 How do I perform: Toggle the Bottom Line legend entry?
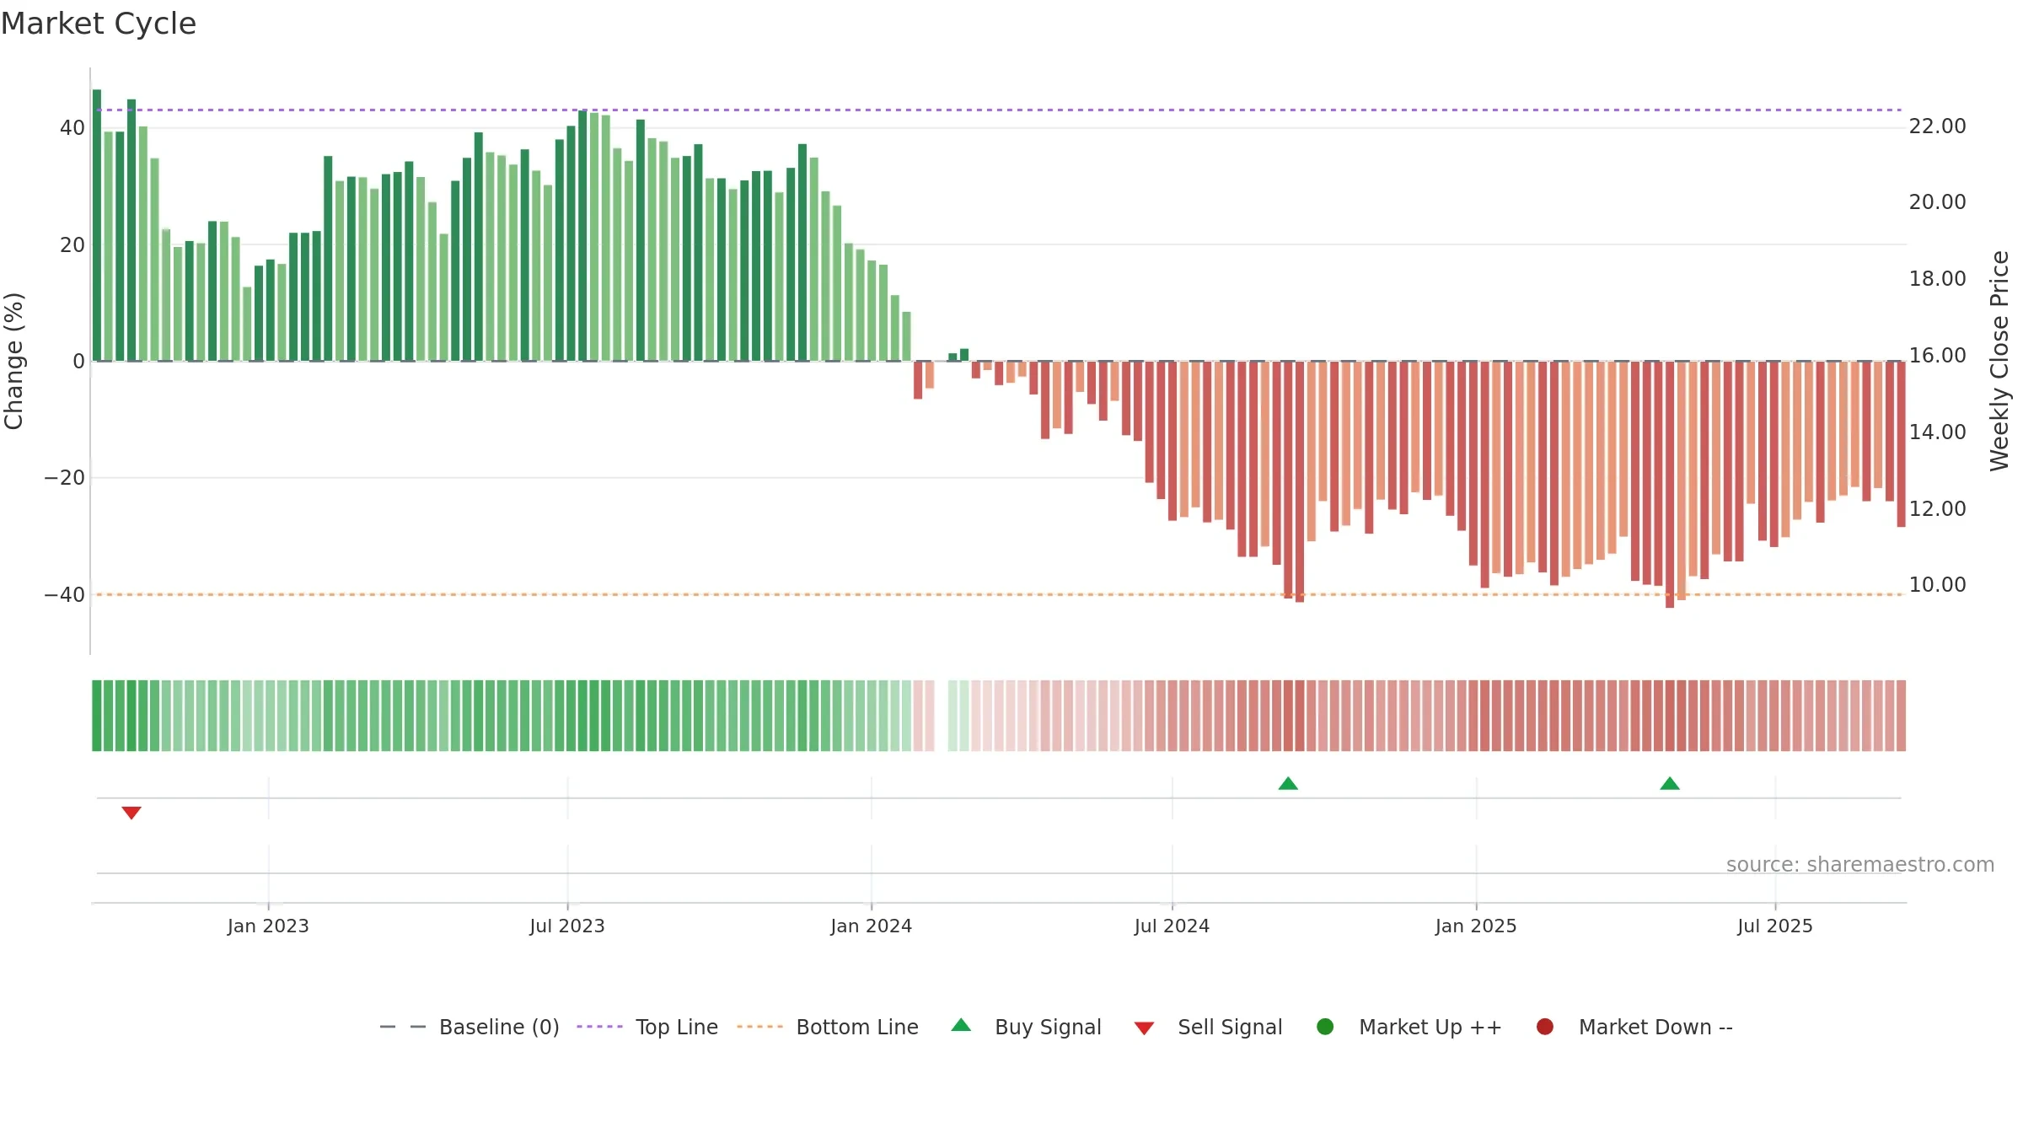pos(827,1027)
